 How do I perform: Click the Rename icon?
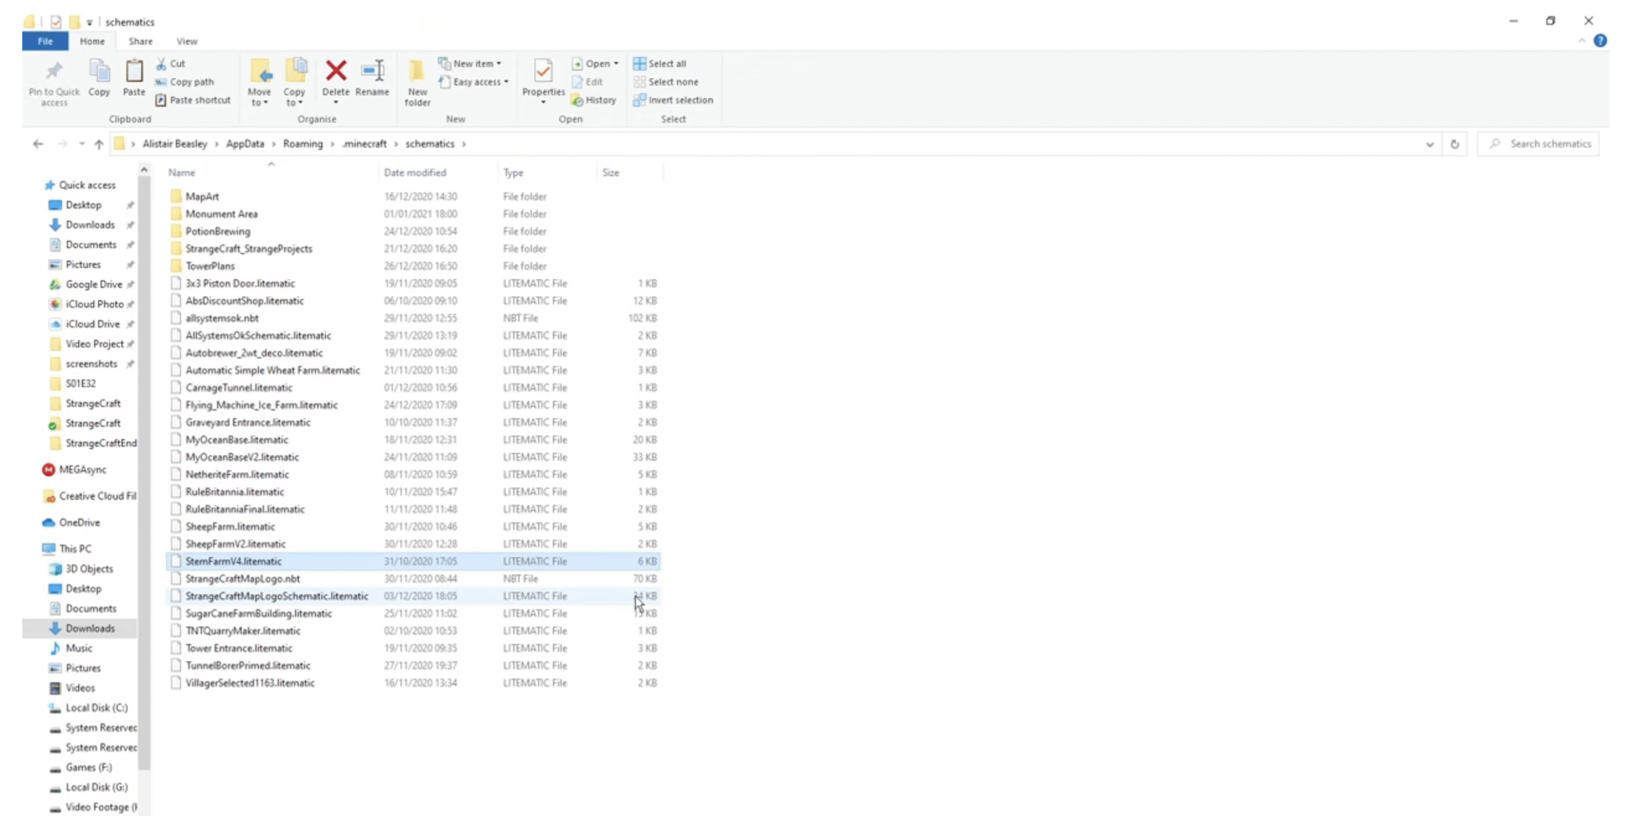(x=372, y=71)
